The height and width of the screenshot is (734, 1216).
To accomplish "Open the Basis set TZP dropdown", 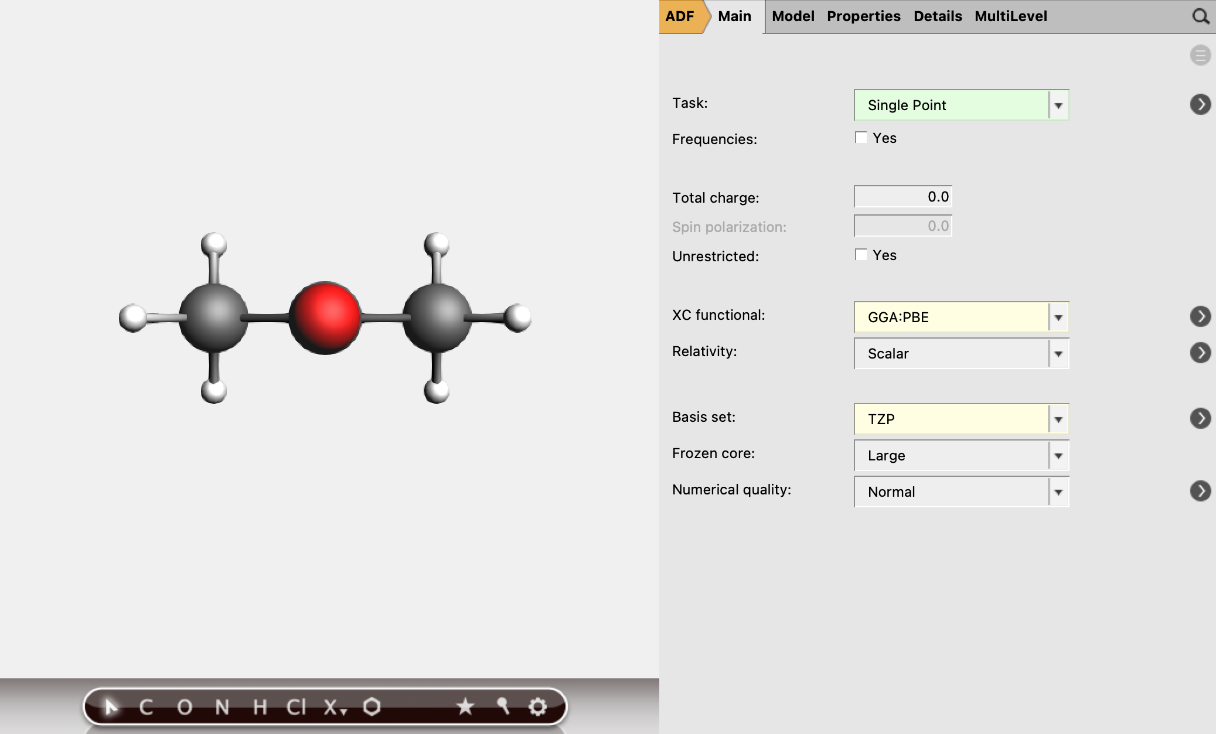I will coord(961,419).
